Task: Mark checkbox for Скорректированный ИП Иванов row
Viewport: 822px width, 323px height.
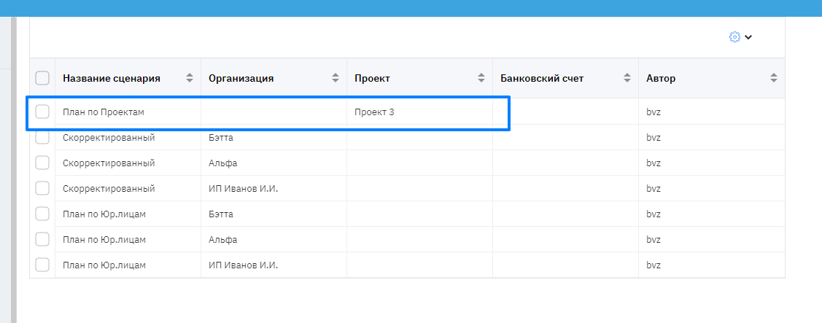Action: (42, 188)
